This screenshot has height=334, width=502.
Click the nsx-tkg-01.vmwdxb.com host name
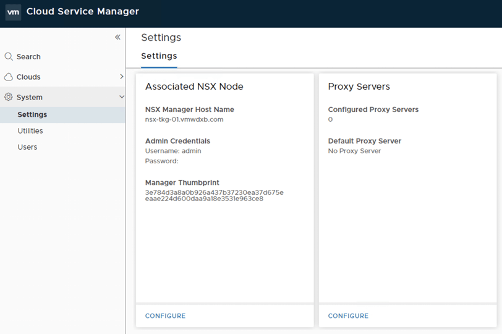(x=184, y=119)
